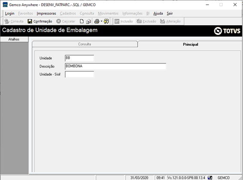
Task: Open the printer dropdown arrow
Action: tap(102, 21)
